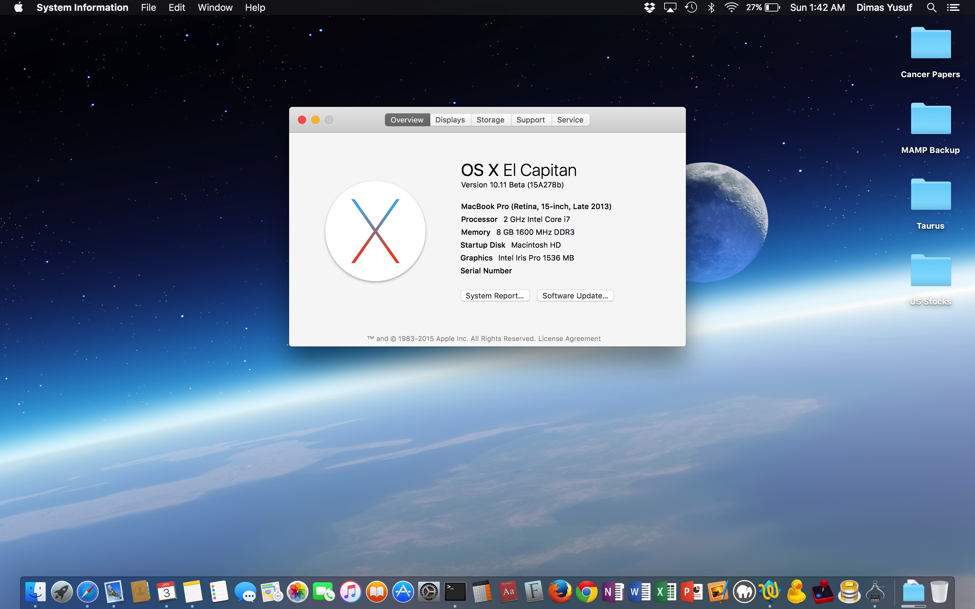The height and width of the screenshot is (609, 975).
Task: Launch Launchpad from the dock
Action: pyautogui.click(x=62, y=592)
